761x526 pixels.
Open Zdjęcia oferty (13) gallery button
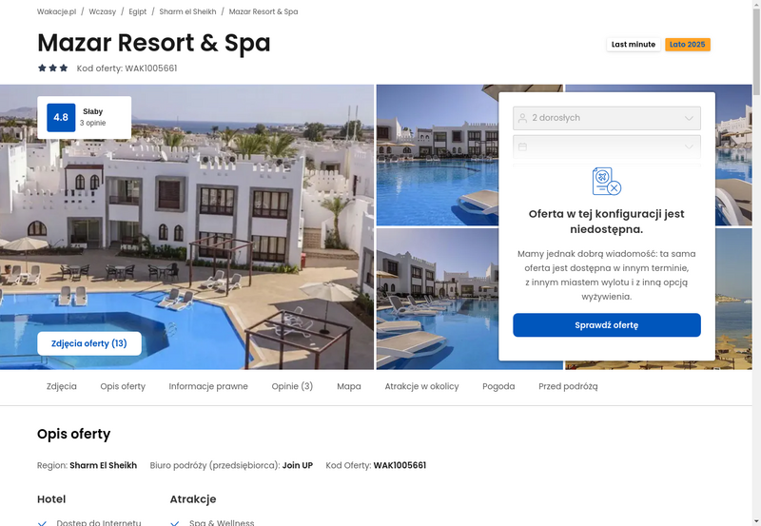[89, 343]
